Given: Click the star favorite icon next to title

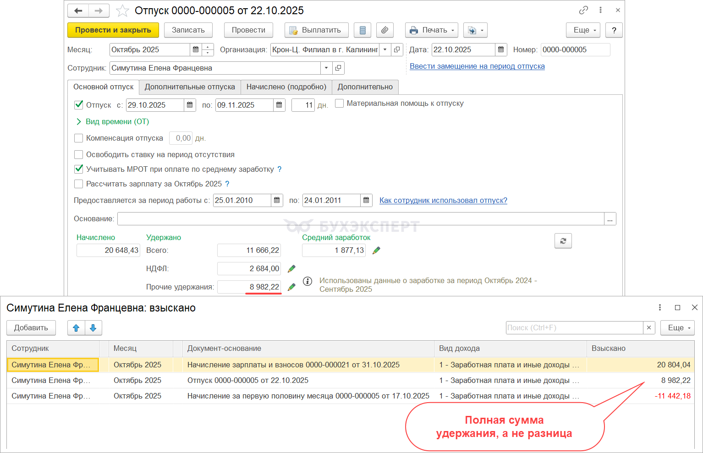Looking at the screenshot, I should 122,11.
